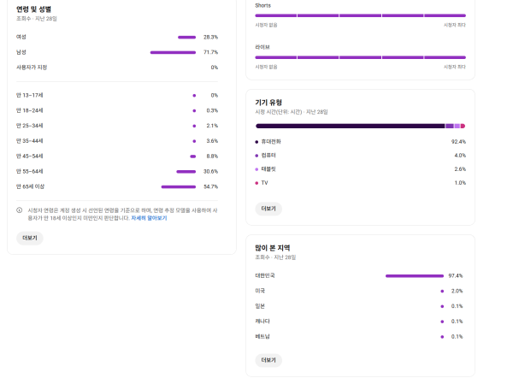Click the 일본 region row label
This screenshot has height=378, width=513.
click(x=260, y=306)
